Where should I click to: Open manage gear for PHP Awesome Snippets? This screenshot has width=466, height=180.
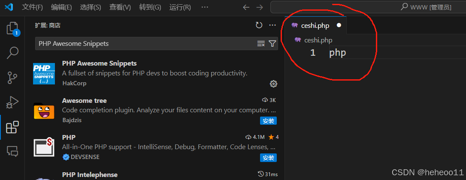click(x=273, y=84)
